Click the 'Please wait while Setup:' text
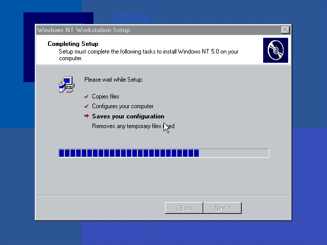The width and height of the screenshot is (327, 245). [x=113, y=80]
